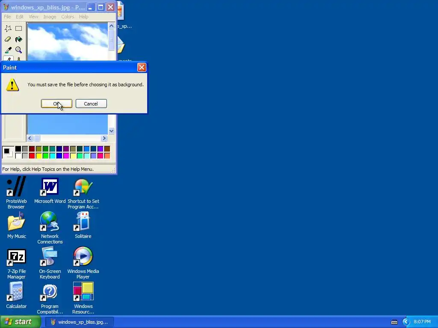Pick the white color swatch
Screen dimensions: 438x328
point(18,155)
